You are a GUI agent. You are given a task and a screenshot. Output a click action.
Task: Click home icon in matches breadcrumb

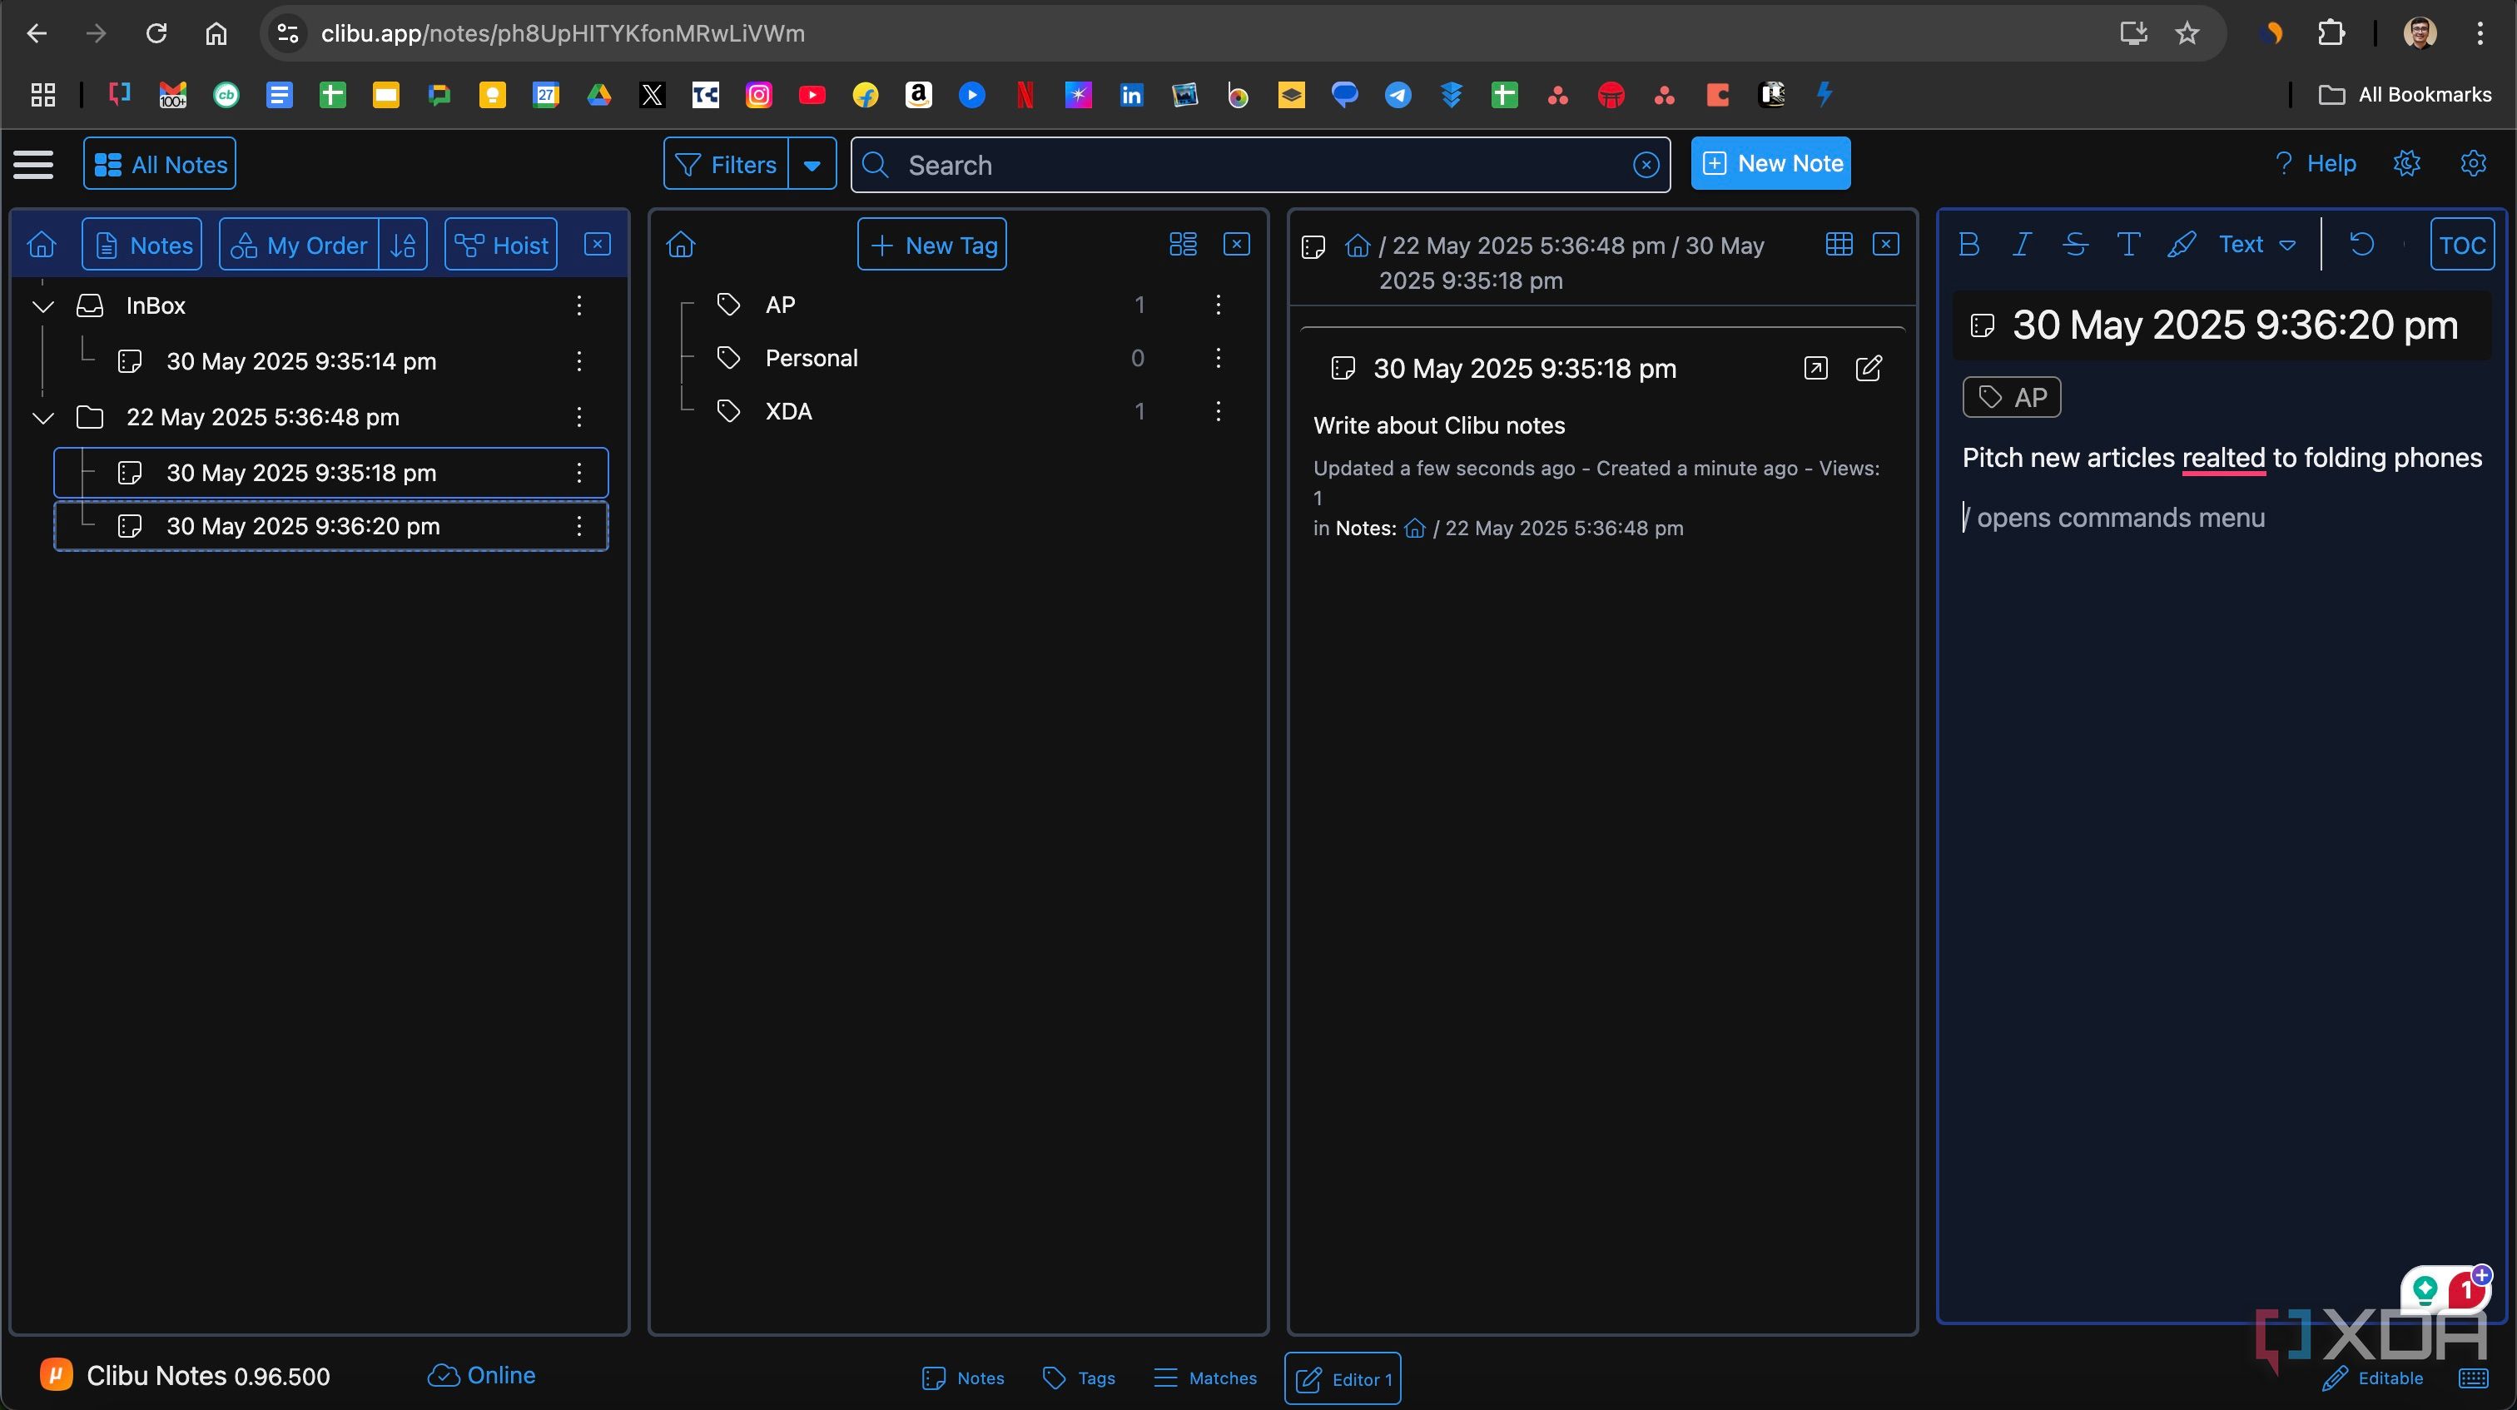coord(1358,246)
